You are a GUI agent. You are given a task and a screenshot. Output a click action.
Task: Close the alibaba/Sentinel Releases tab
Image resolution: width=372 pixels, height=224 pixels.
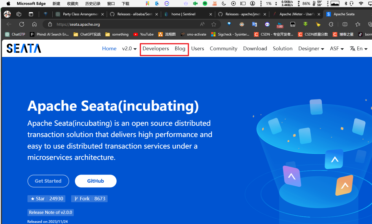[156, 14]
